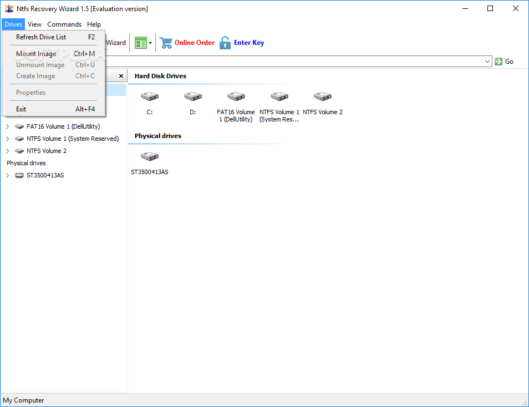Minimize the application window
The image size is (529, 407).
465,8
